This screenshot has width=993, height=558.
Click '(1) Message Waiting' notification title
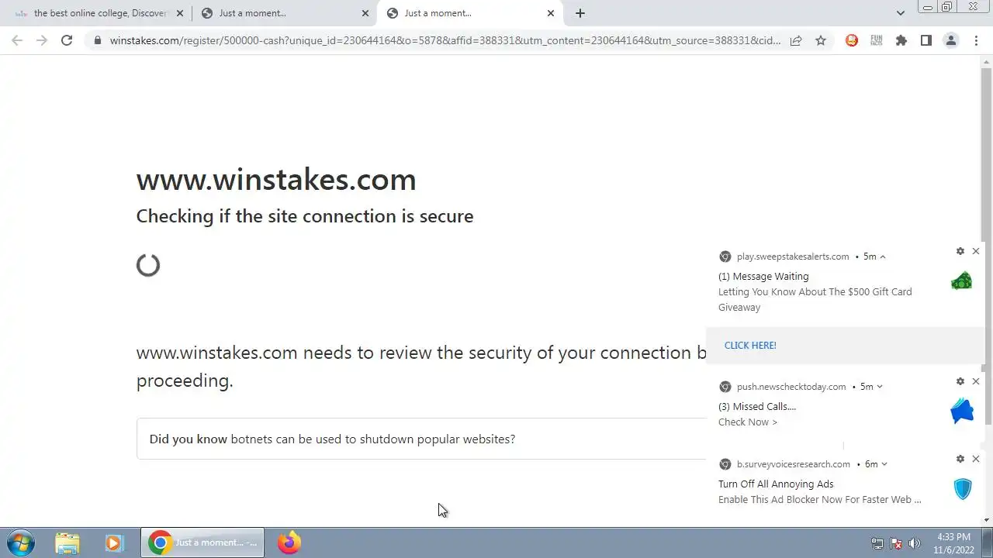(763, 276)
